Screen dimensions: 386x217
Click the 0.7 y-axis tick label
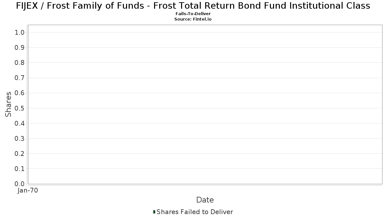coord(20,78)
